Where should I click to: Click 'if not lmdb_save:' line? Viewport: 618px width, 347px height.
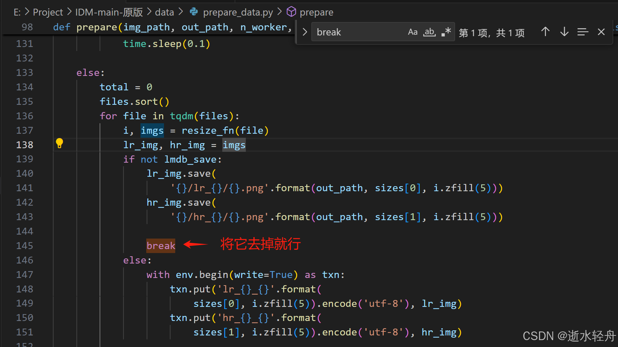click(172, 159)
